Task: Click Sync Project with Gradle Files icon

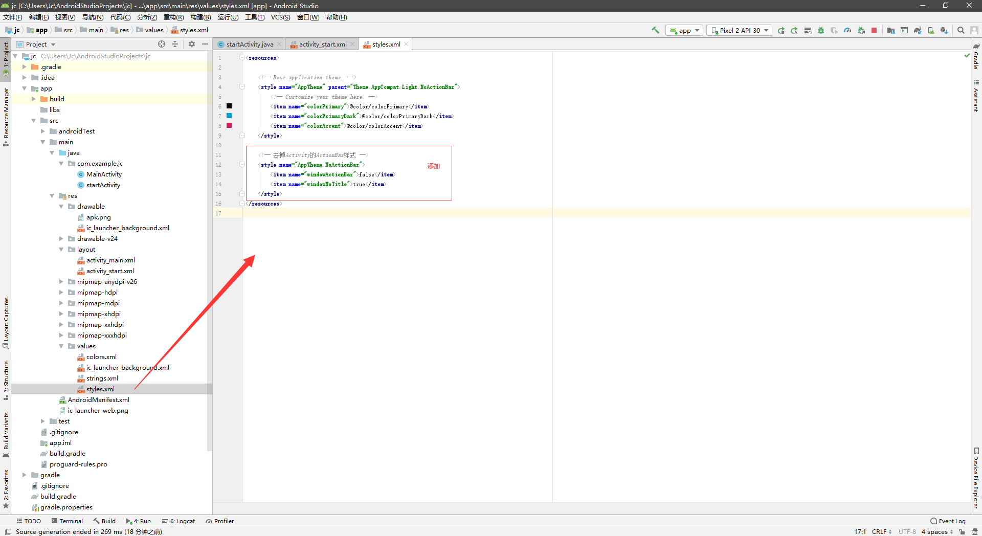Action: point(918,31)
